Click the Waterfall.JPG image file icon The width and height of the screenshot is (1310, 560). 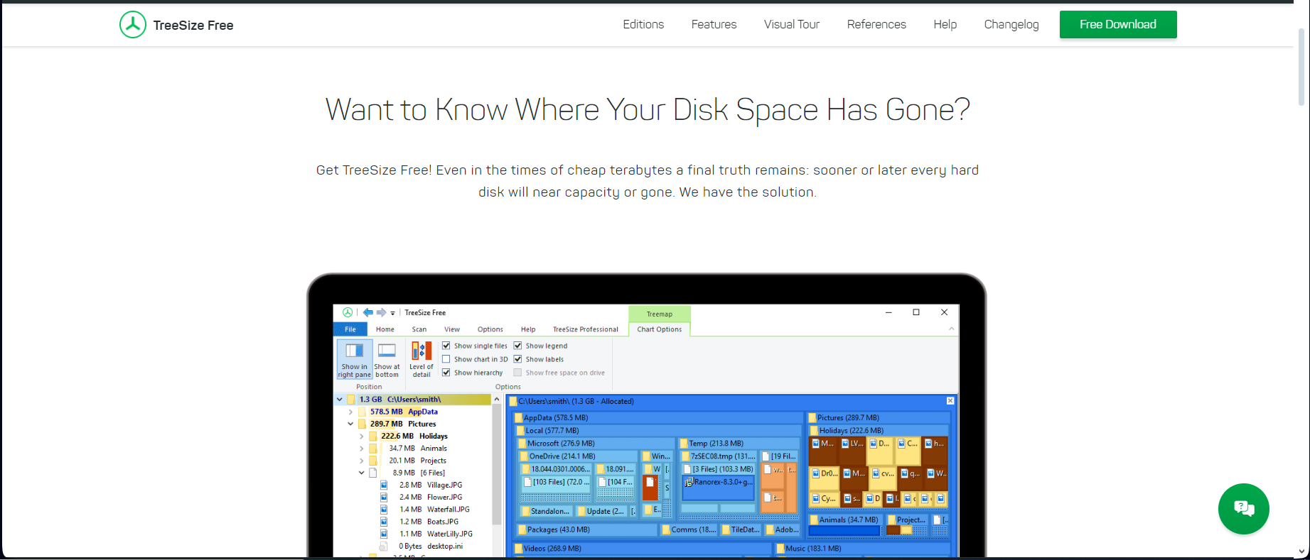pos(384,510)
